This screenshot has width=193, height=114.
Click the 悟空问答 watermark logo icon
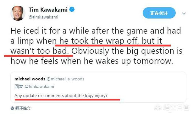tap(158, 108)
